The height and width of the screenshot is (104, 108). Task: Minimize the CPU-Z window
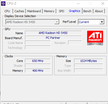point(78,4)
